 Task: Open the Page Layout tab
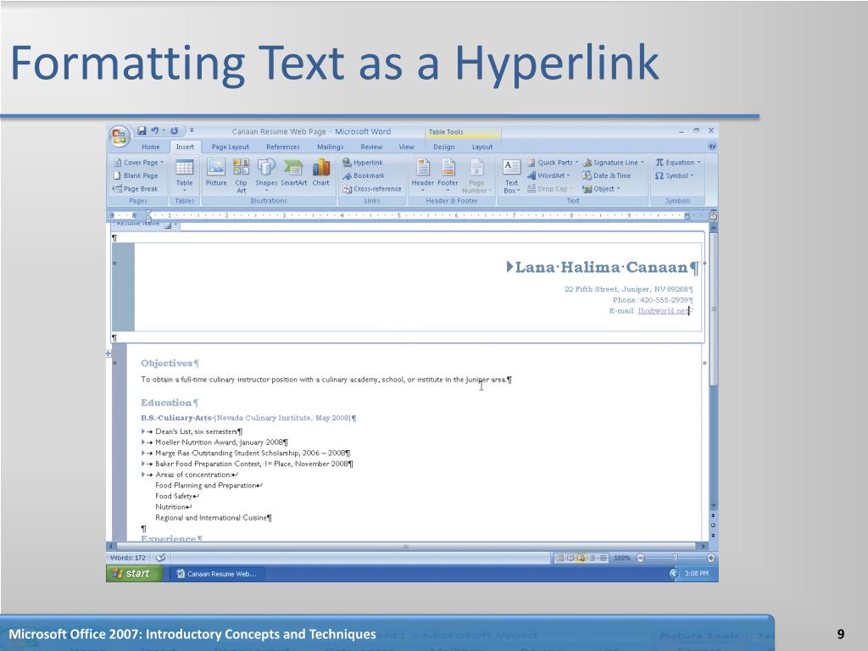pos(231,147)
